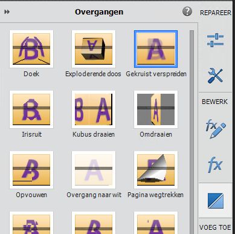This screenshot has height=234, width=235.
Task: Open the fx edit pencil icon
Action: [216, 129]
